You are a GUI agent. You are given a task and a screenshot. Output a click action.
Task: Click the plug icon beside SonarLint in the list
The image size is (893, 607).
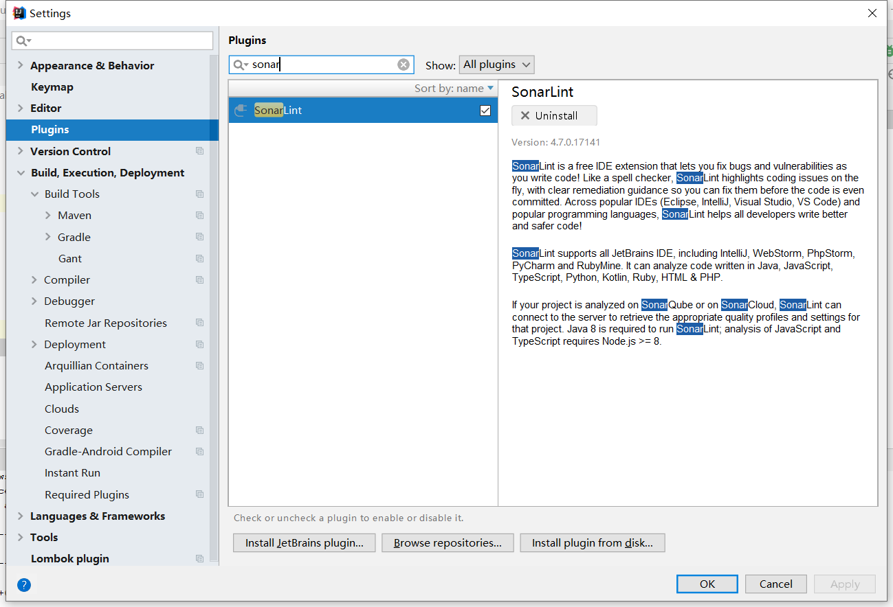pos(240,111)
